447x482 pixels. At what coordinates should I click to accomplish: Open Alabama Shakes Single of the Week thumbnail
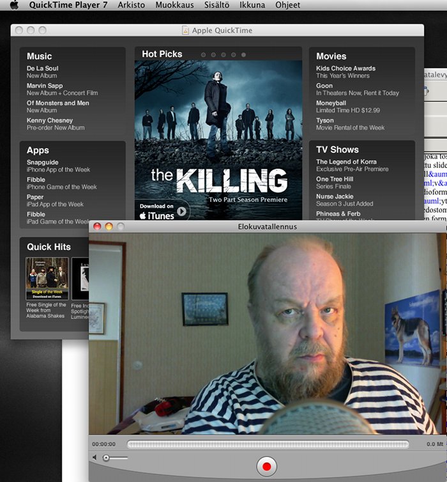(47, 279)
